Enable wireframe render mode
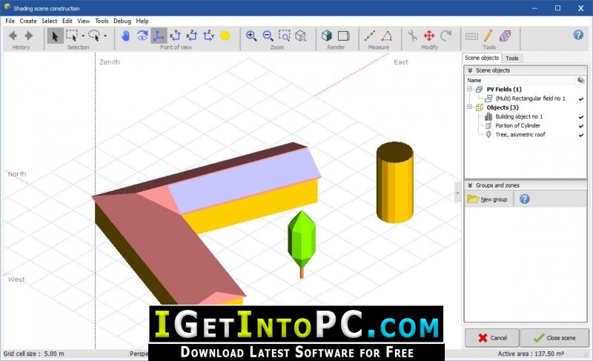The height and width of the screenshot is (361, 593). [x=343, y=36]
